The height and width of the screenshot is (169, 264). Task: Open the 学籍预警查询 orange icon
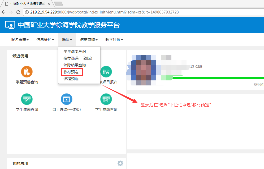pyautogui.click(x=27, y=72)
